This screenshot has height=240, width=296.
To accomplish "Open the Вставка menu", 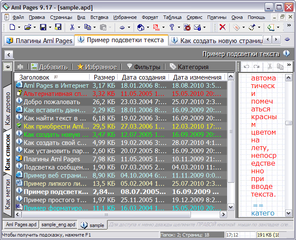I will [x=99, y=17].
